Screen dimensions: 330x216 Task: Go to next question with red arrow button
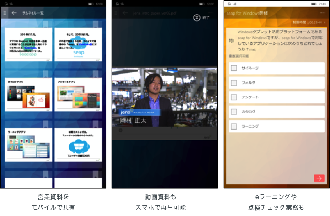pyautogui.click(x=319, y=178)
